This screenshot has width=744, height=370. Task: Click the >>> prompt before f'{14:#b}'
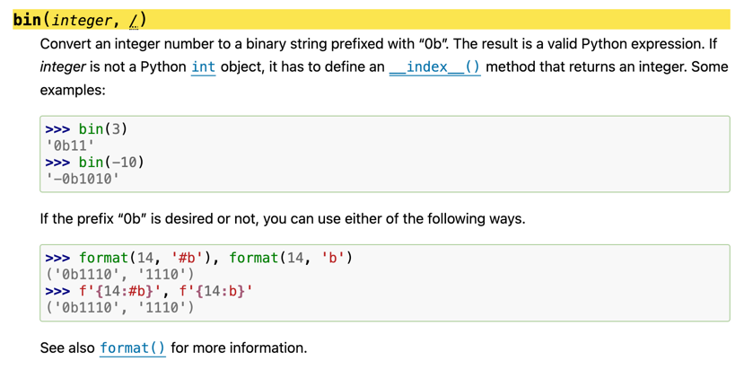click(x=57, y=291)
